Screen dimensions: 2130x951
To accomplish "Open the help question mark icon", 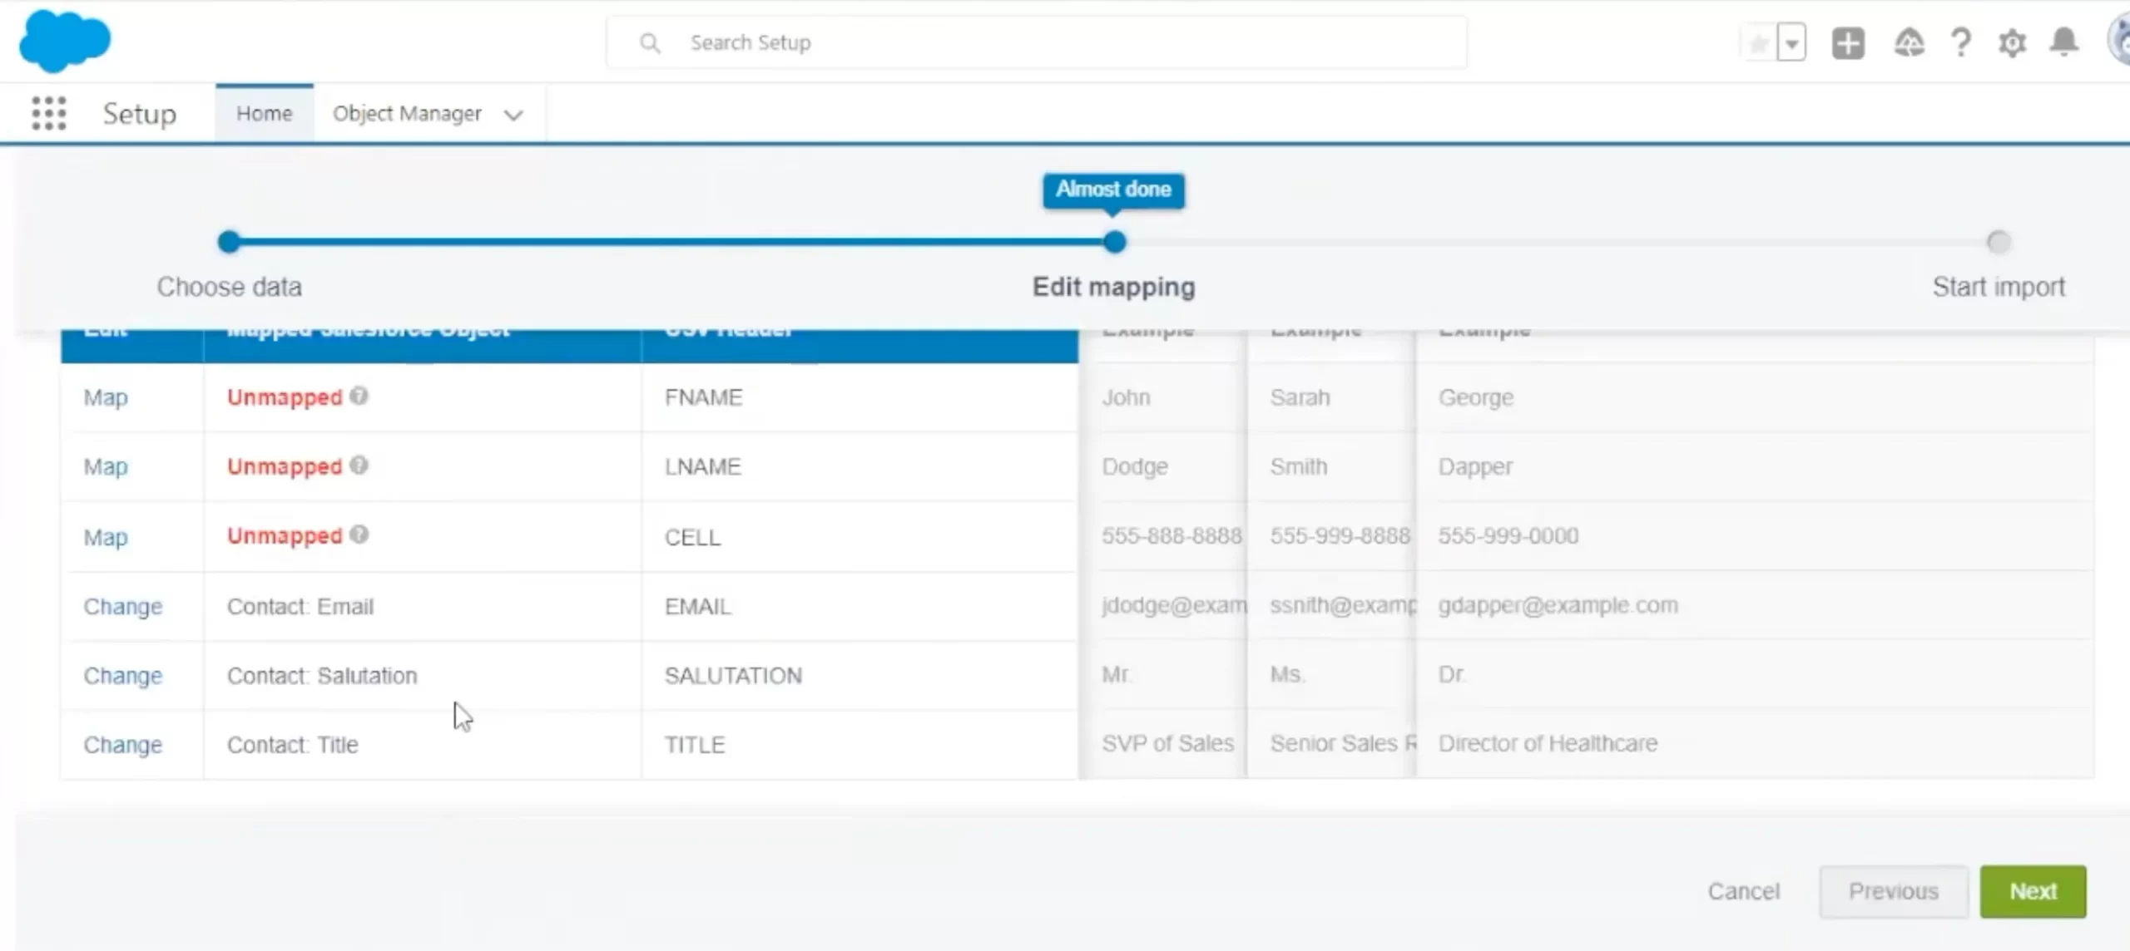I will click(1961, 43).
